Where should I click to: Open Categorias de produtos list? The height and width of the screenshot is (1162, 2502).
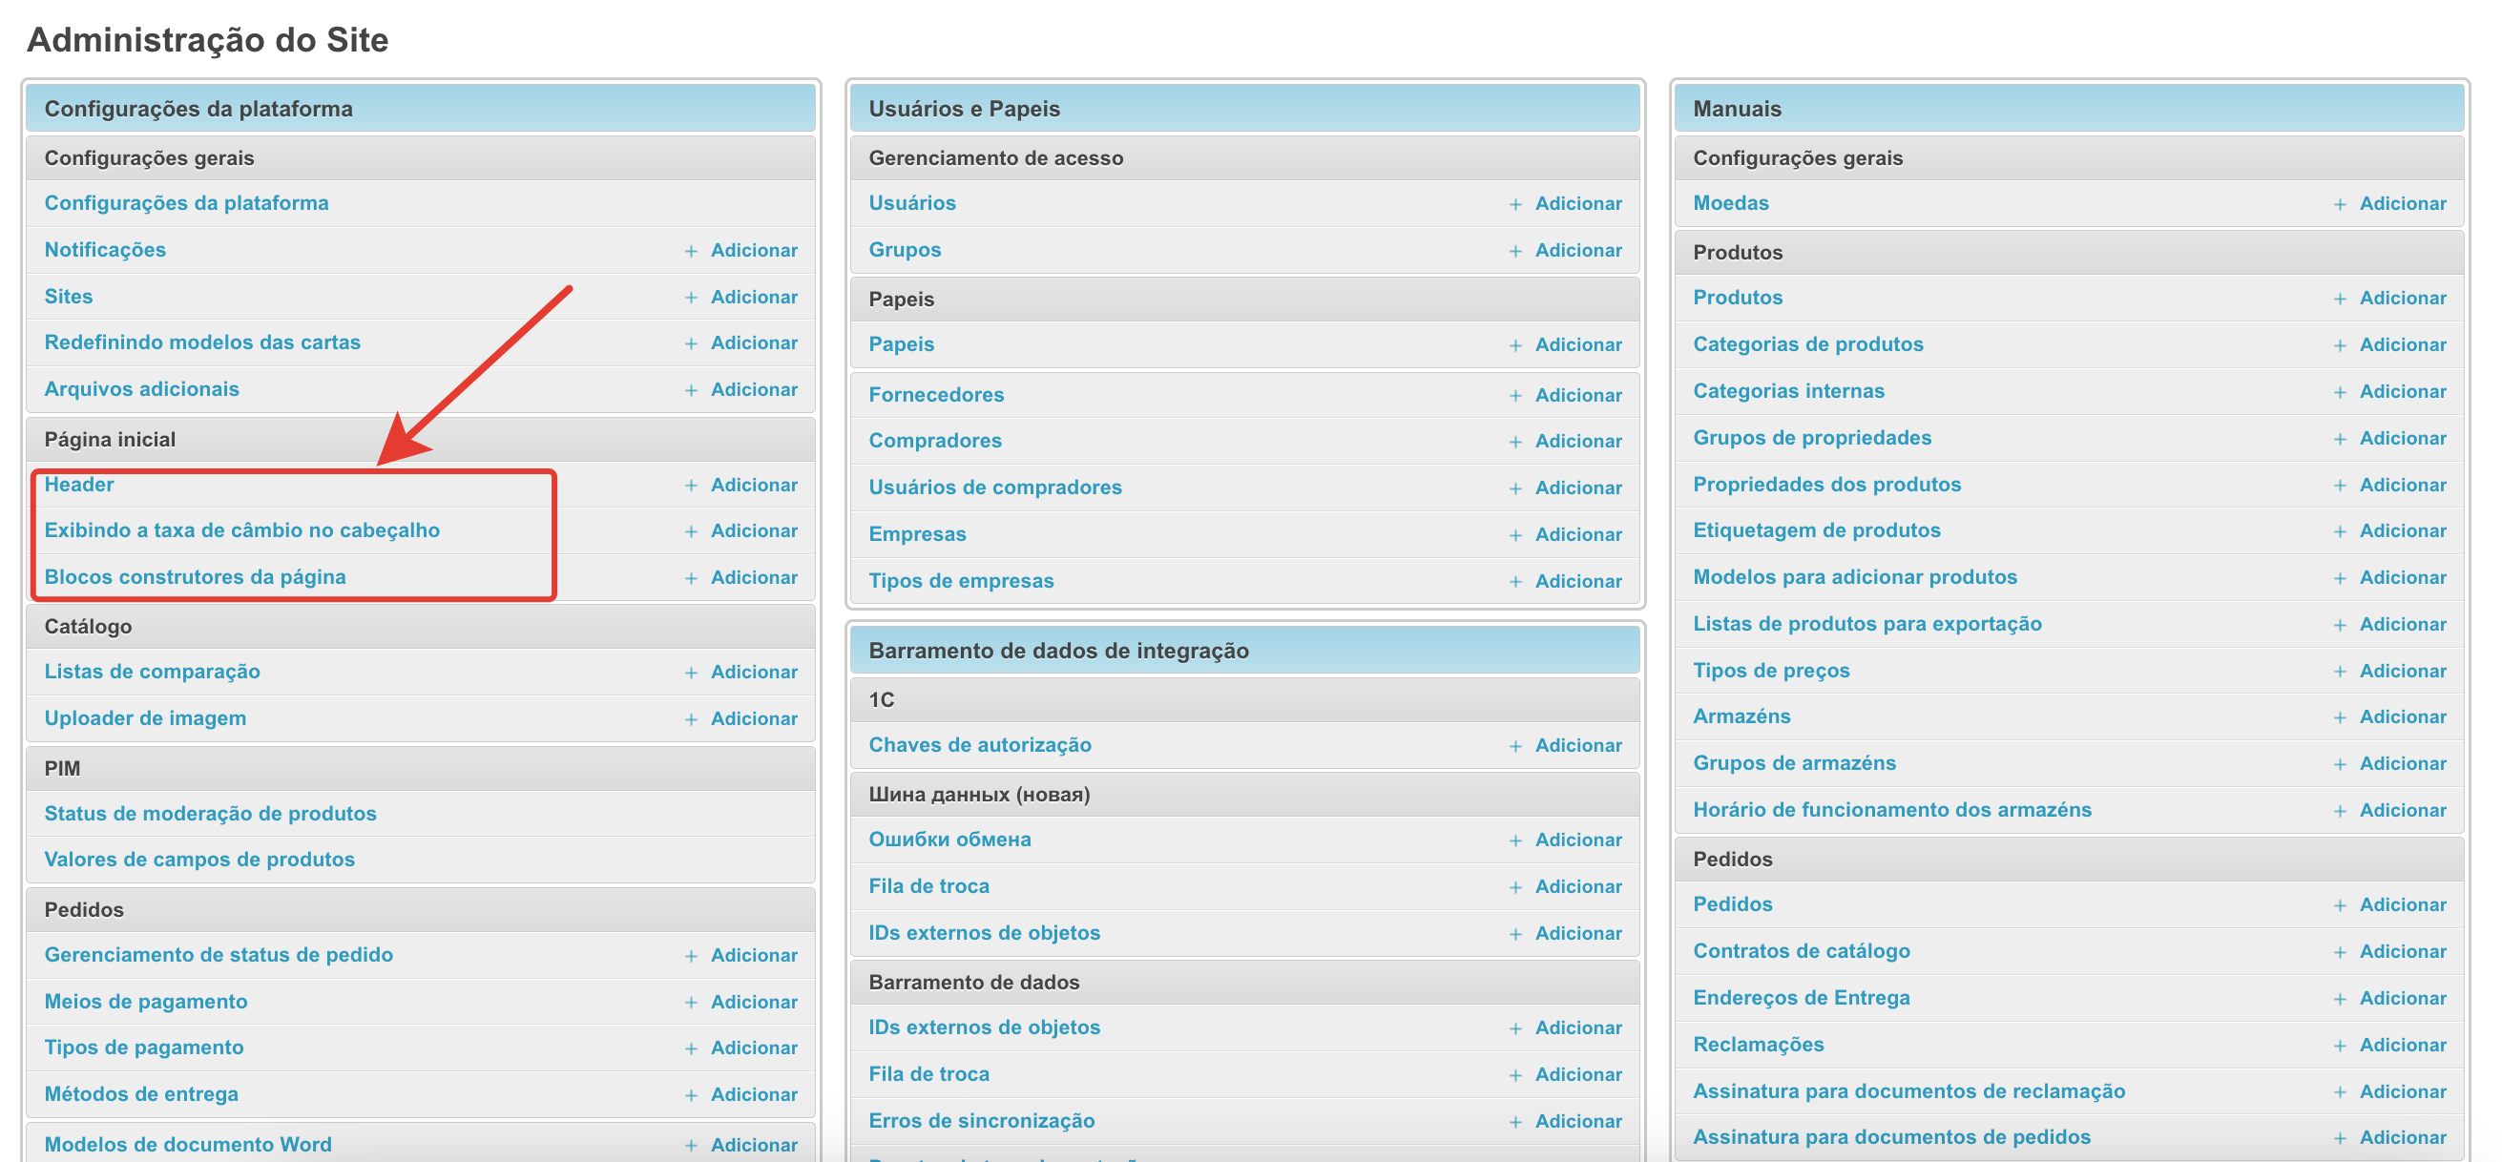click(x=1807, y=343)
